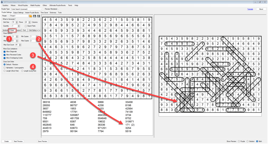Click the second save-as disk icon
The image size is (268, 144).
click(39, 16)
